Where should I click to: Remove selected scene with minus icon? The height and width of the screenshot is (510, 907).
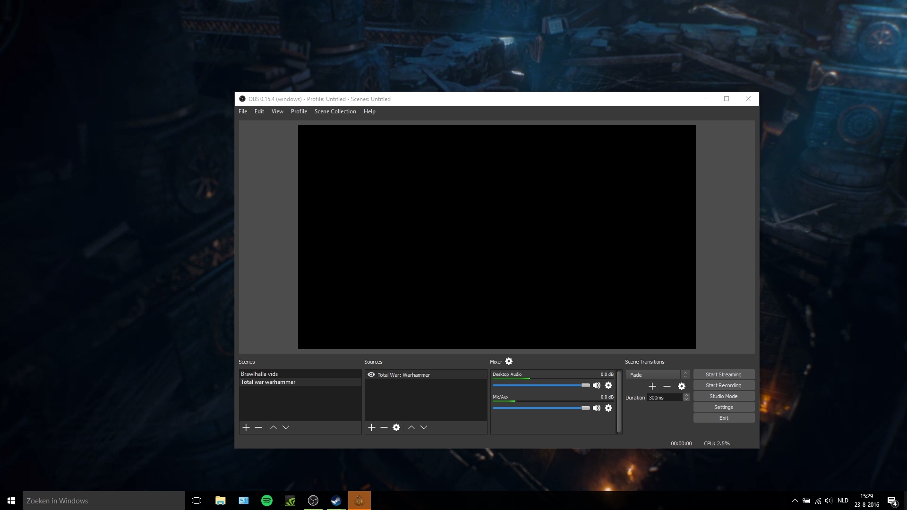[x=258, y=427]
